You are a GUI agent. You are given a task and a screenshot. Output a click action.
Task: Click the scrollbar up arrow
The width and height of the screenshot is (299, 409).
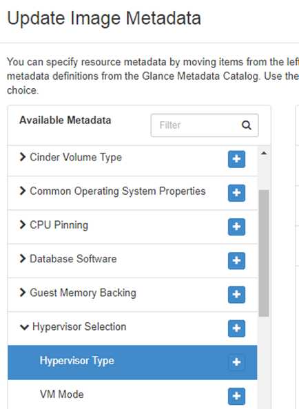click(264, 153)
